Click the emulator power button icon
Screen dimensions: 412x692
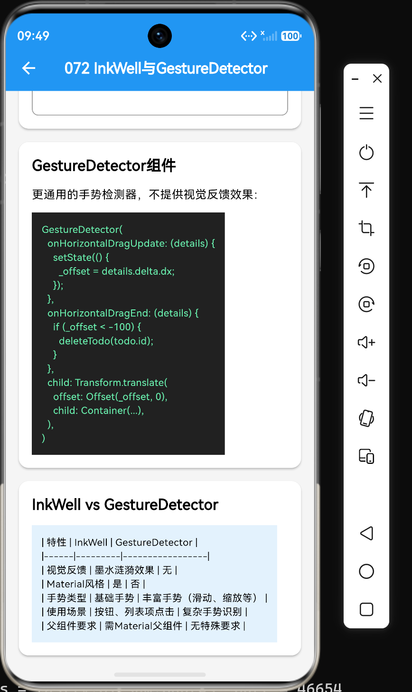(x=366, y=153)
